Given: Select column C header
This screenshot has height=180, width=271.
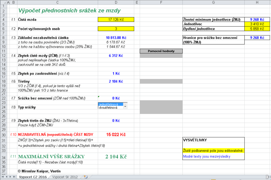Looking at the screenshot, I should pos(58,2).
